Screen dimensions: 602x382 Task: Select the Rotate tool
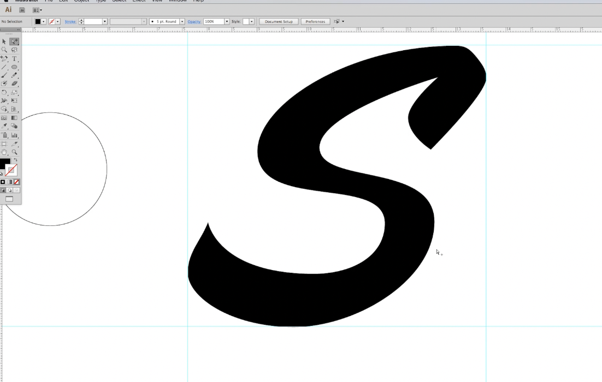pos(4,92)
